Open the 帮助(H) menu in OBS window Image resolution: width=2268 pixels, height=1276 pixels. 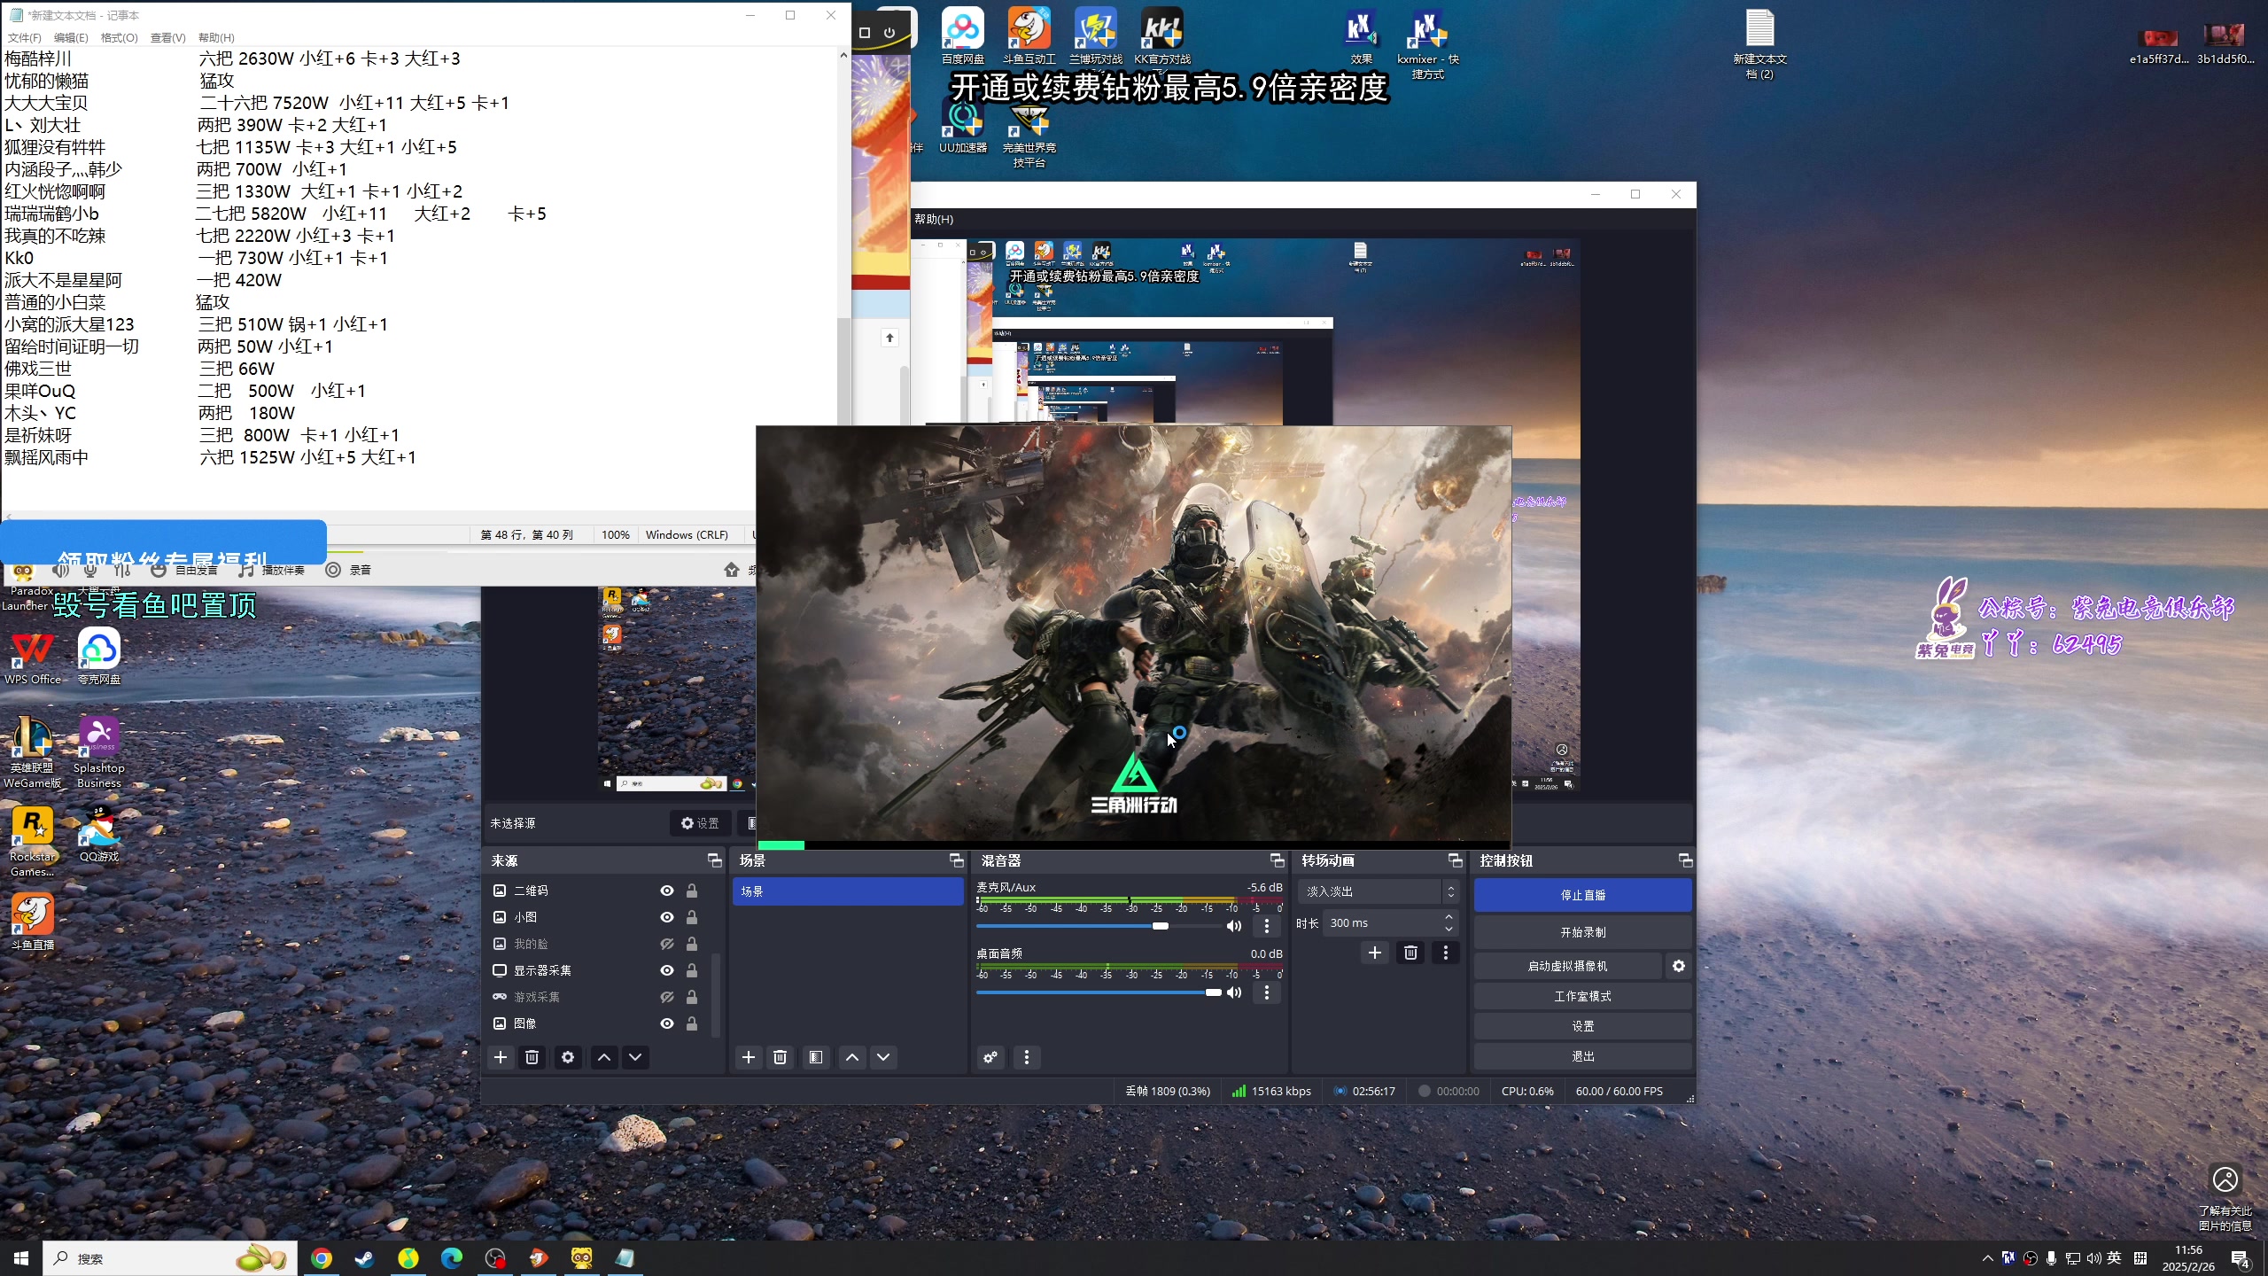934,219
